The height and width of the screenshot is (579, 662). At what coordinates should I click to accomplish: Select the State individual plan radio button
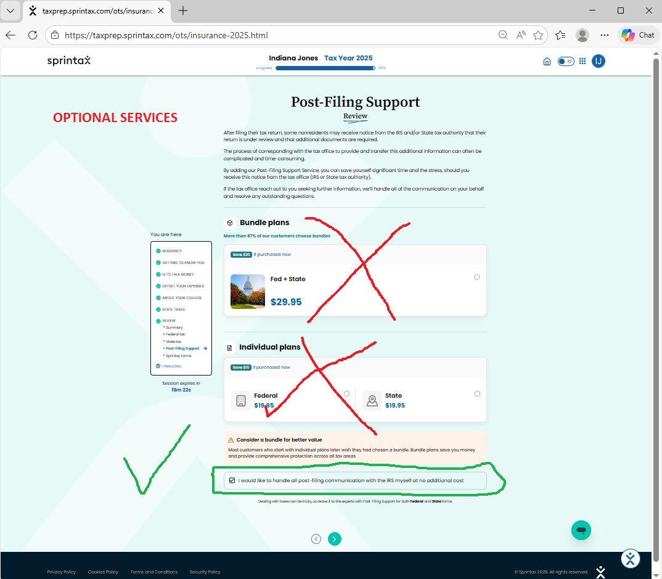[x=477, y=393]
